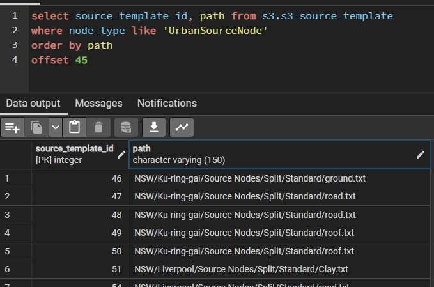This screenshot has width=434, height=287.
Task: Open the Messages tab
Action: 98,103
